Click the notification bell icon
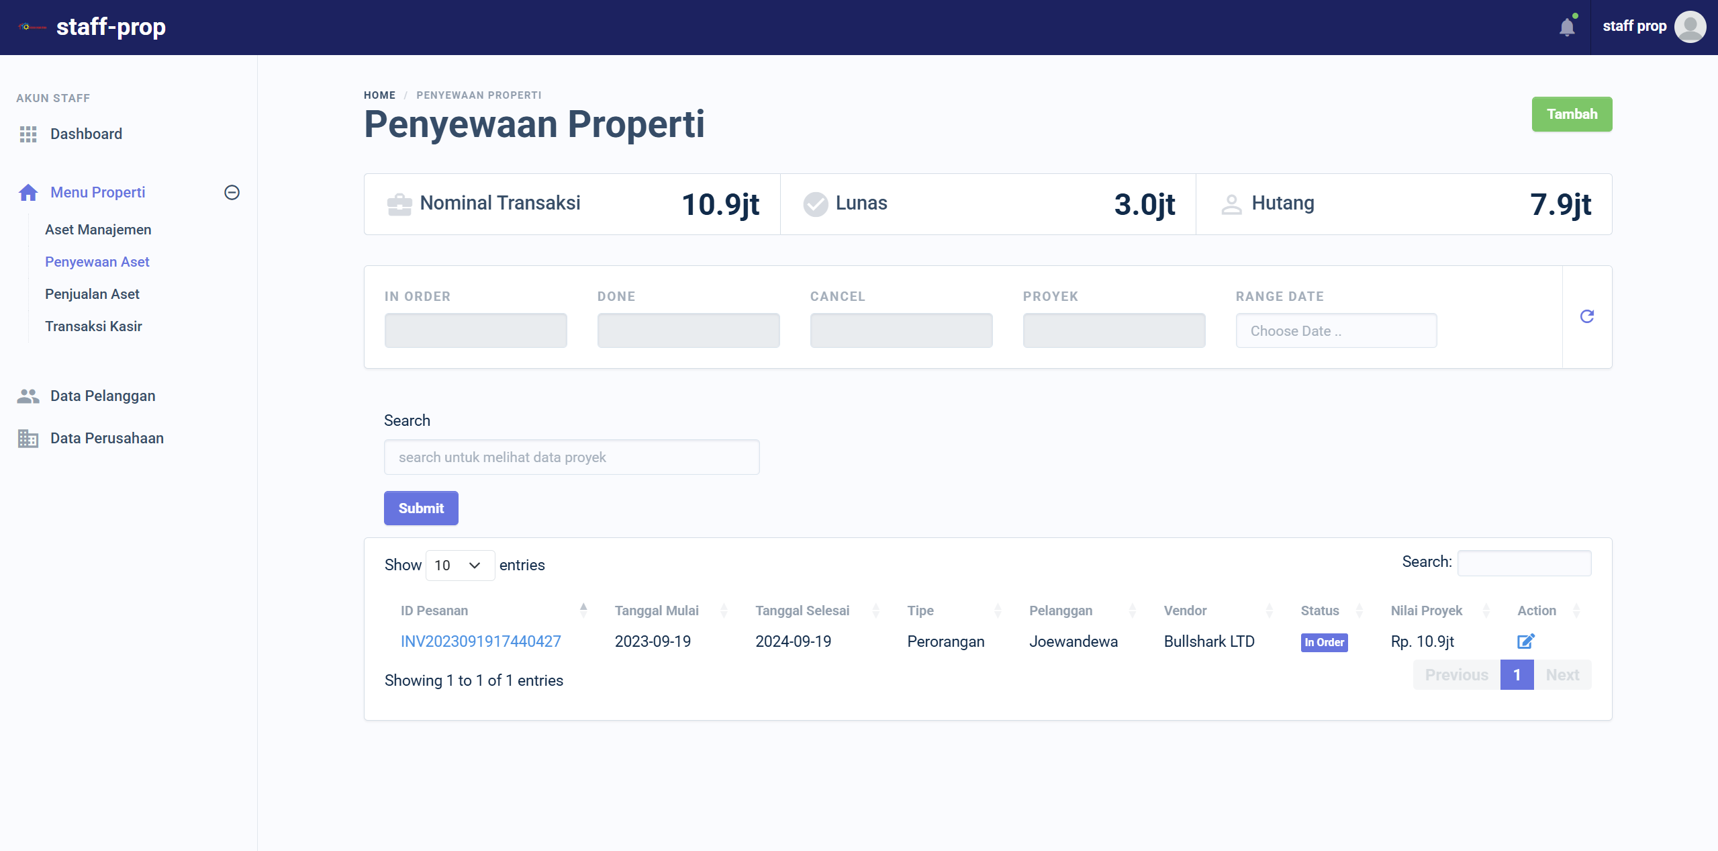 click(x=1567, y=28)
